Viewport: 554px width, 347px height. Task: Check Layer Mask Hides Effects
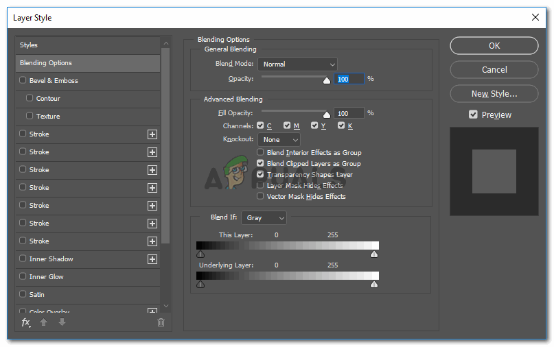coord(260,185)
